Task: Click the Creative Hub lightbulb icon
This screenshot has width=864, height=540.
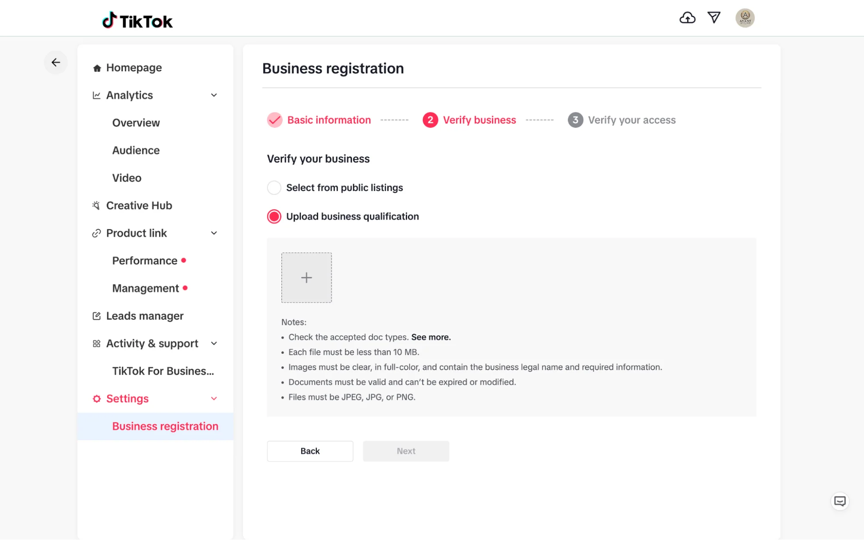Action: 96,206
